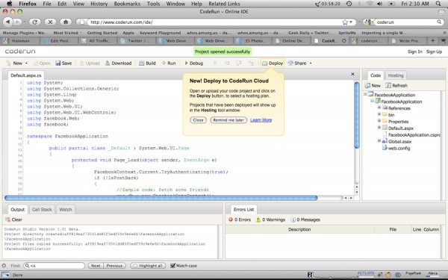Open the History menu
448x280 pixels.
pos(99,4)
